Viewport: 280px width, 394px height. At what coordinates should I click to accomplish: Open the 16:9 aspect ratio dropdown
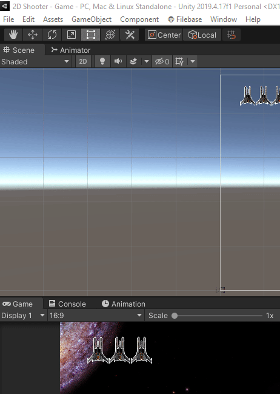(x=96, y=315)
